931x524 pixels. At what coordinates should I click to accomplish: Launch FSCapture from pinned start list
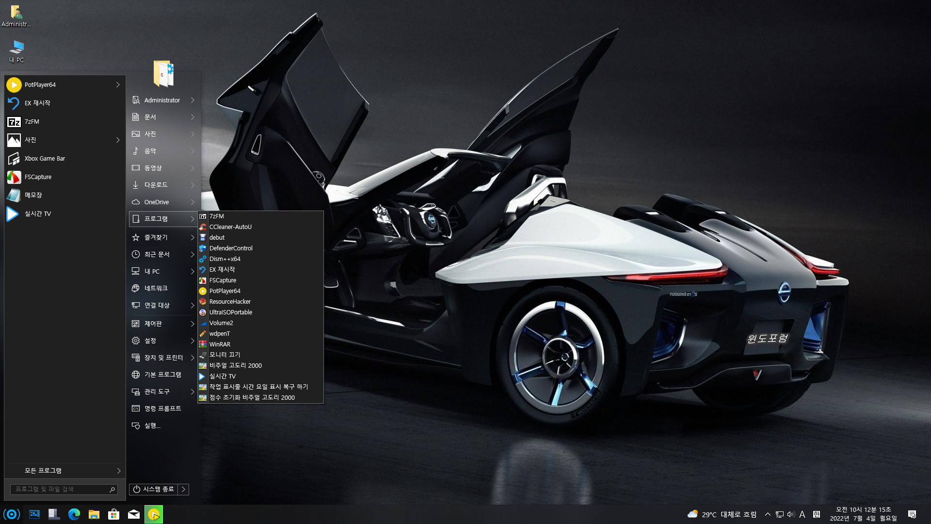pyautogui.click(x=64, y=177)
